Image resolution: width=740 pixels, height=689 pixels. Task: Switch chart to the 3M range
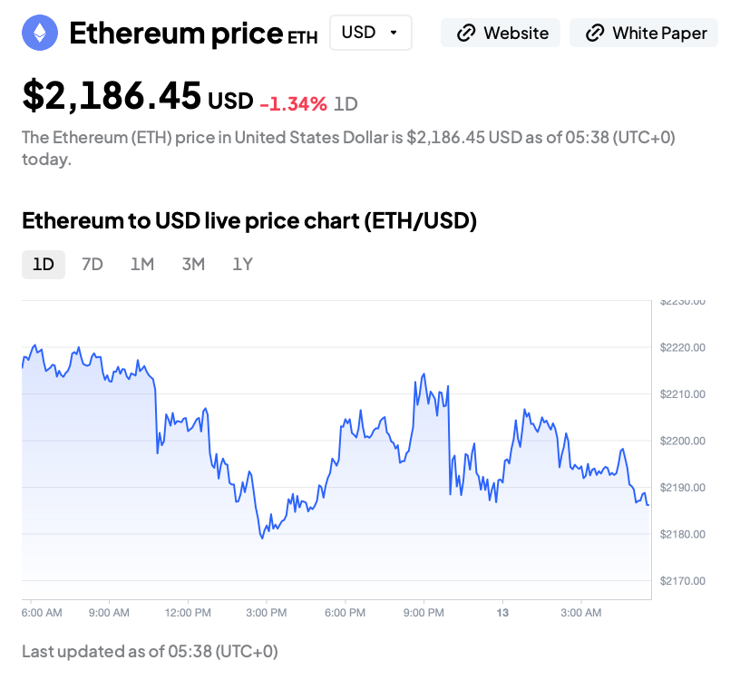pyautogui.click(x=193, y=265)
